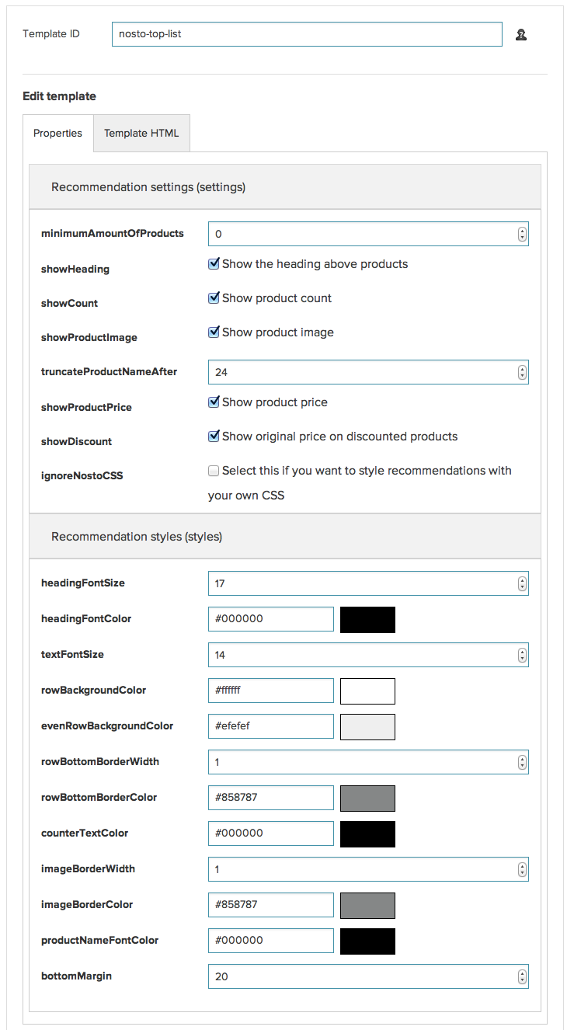Click the imageBorderWidth field
This screenshot has height=1030, width=574.
point(368,869)
